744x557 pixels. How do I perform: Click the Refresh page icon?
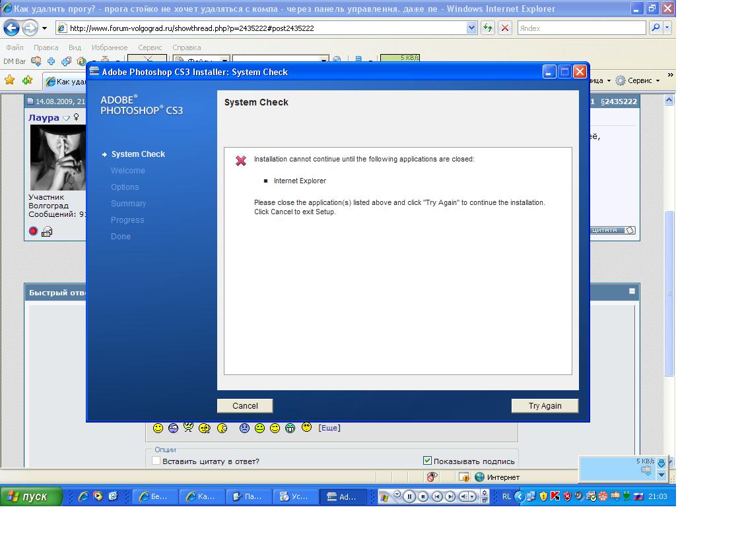click(488, 28)
